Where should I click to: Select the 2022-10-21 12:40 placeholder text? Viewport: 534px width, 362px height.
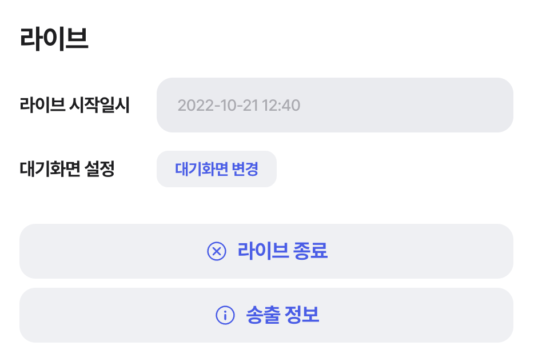pyautogui.click(x=238, y=106)
